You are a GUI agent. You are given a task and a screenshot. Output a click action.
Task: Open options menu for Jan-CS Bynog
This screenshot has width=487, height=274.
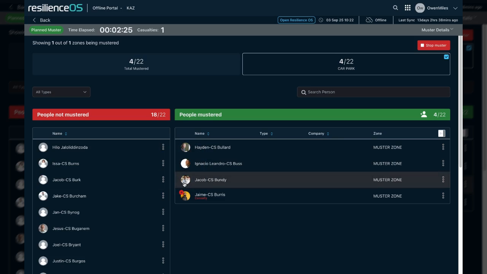(163, 212)
